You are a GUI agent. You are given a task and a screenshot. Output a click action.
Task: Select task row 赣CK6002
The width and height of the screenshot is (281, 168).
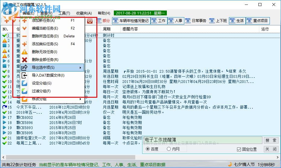pyautogui.click(x=25, y=118)
